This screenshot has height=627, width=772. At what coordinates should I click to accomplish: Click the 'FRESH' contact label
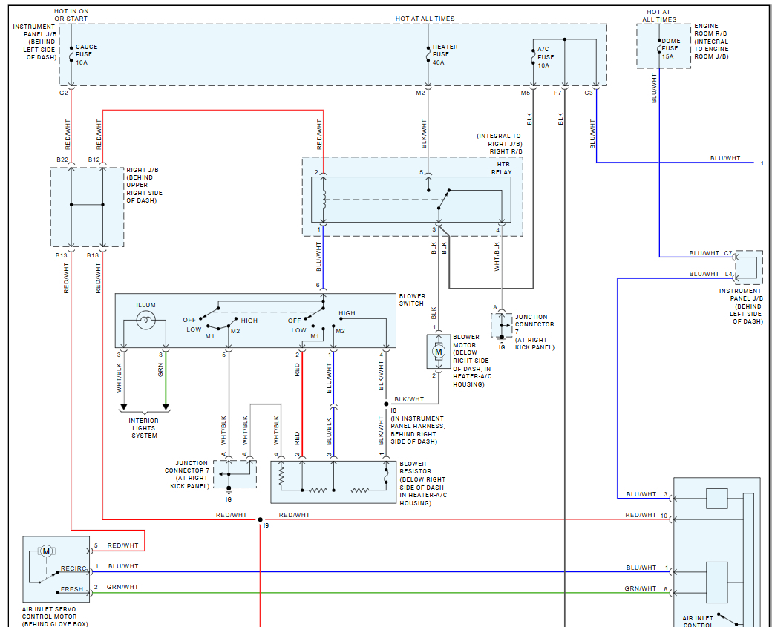72,589
